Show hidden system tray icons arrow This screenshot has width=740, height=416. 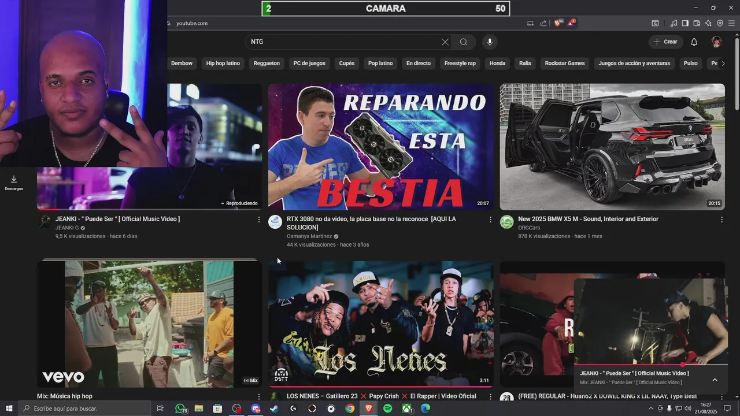tap(651, 408)
